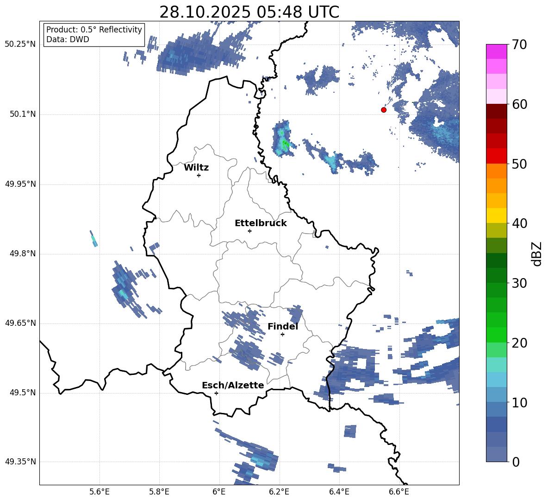Click the 'Product: 0.5° Reflectivity' text
Viewport: 548px width, 501px height.
(x=94, y=30)
